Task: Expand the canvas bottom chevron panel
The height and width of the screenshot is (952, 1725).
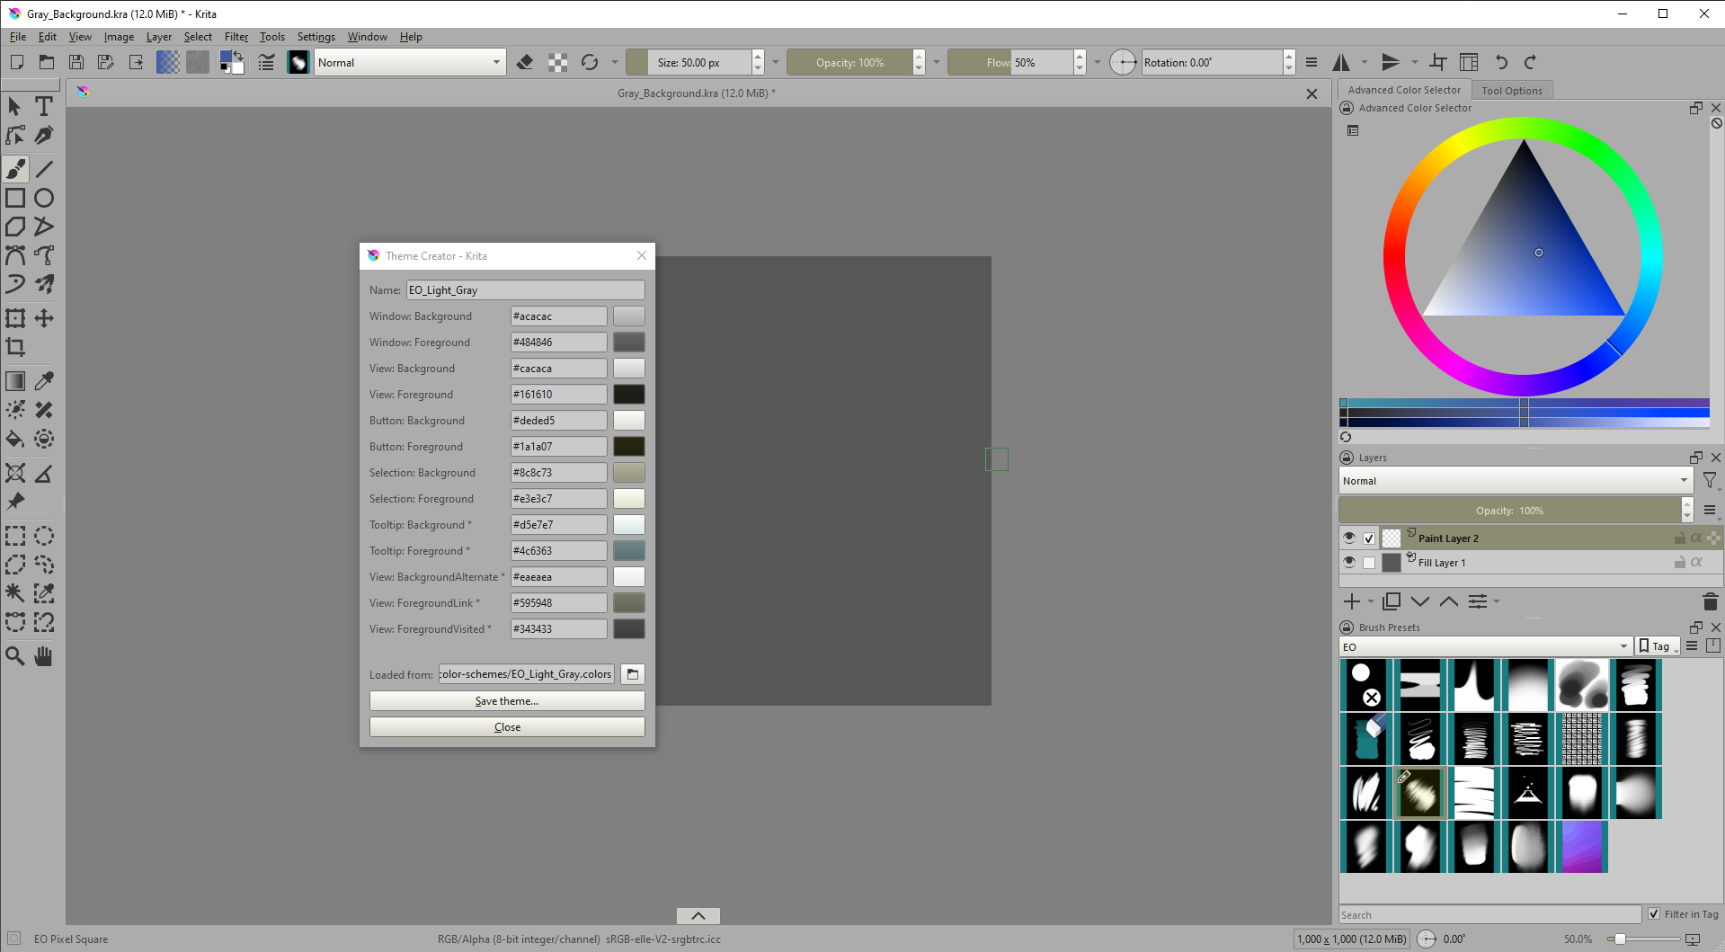Action: click(698, 916)
